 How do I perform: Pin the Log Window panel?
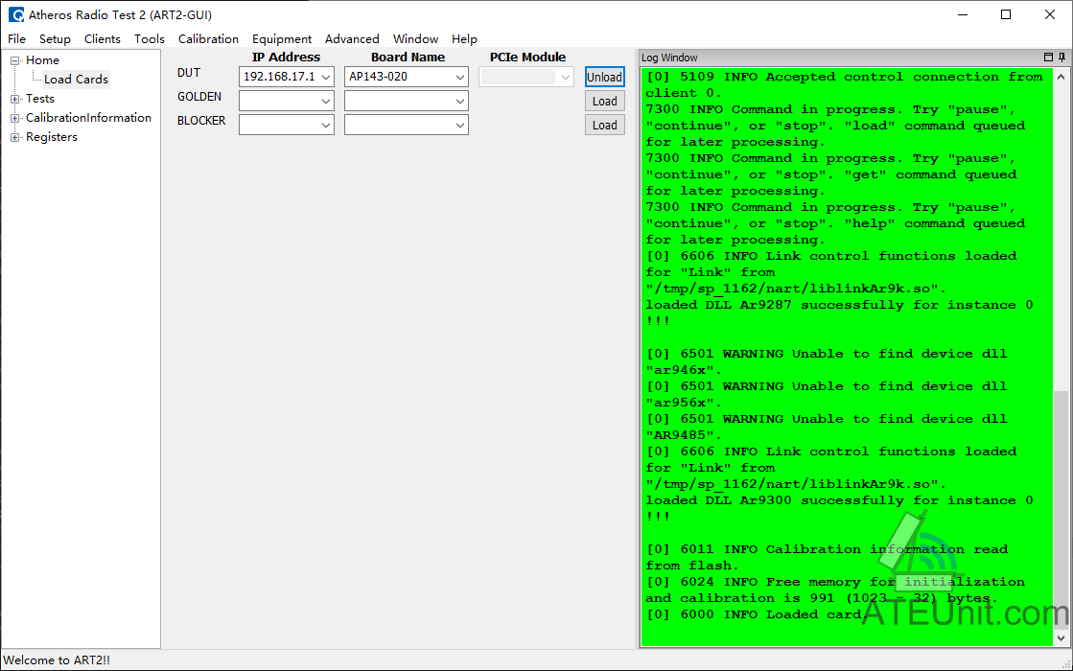click(1061, 58)
